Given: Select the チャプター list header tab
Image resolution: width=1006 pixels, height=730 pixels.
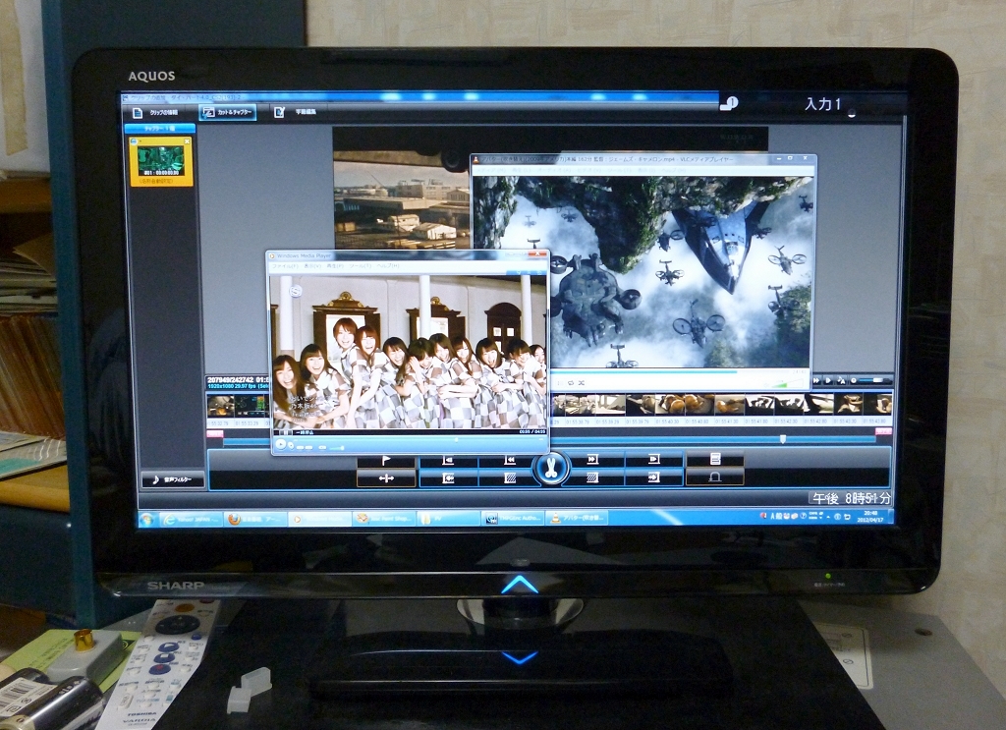Looking at the screenshot, I should tap(159, 129).
